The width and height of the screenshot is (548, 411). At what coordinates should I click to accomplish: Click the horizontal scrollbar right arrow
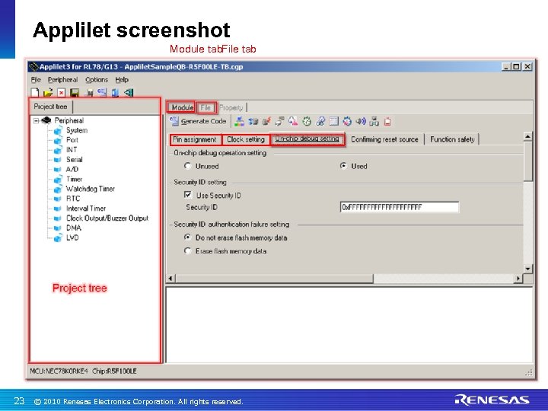click(518, 279)
